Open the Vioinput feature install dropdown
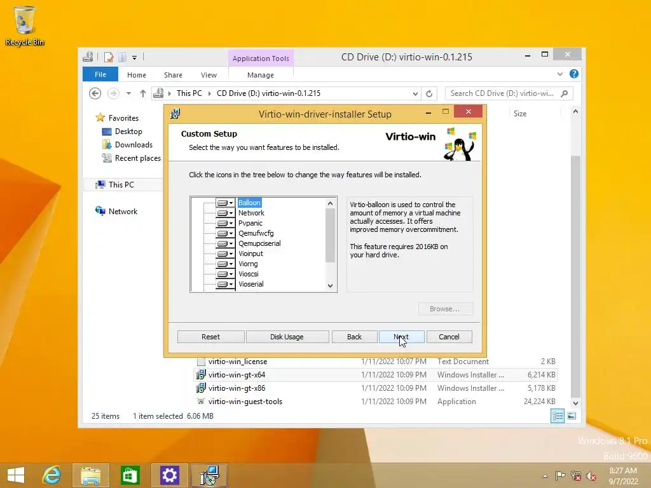Screen dimensions: 651x488 tap(225, 254)
